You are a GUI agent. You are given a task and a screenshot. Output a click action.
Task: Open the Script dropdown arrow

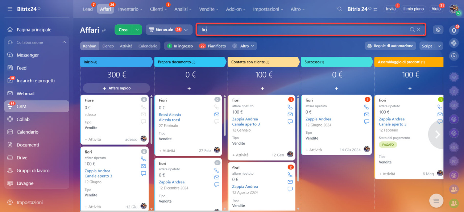439,46
